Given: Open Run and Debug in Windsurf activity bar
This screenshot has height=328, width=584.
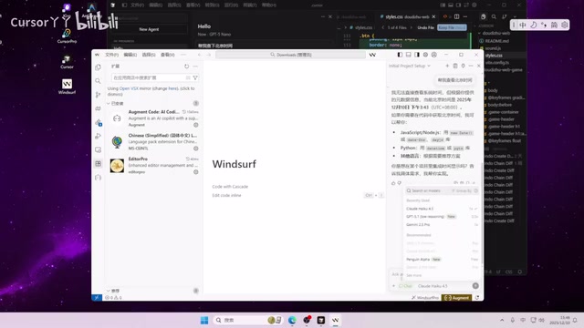Looking at the screenshot, I should click(98, 136).
